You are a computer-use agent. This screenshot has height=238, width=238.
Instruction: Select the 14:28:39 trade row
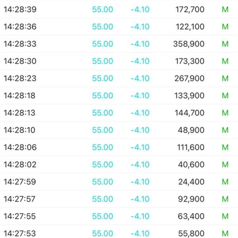pos(119,10)
